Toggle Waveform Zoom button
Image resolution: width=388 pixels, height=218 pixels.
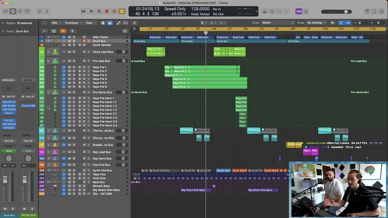tap(333, 23)
